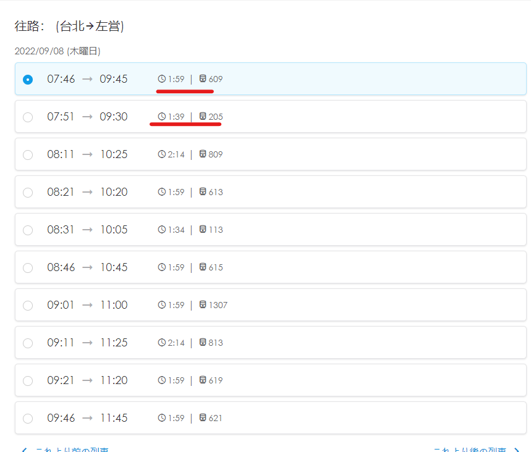531x452 pixels.
Task: Click the 09:01 → 11:00 time text
Action: click(x=87, y=305)
